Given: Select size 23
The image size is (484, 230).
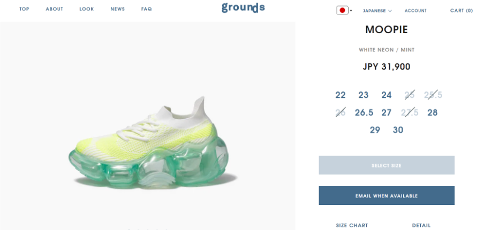Looking at the screenshot, I should 364,95.
